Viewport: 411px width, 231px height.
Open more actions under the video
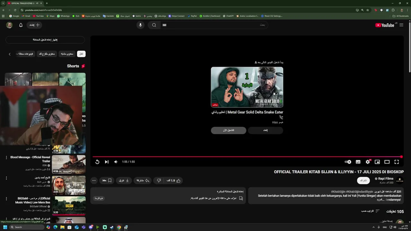point(94,181)
